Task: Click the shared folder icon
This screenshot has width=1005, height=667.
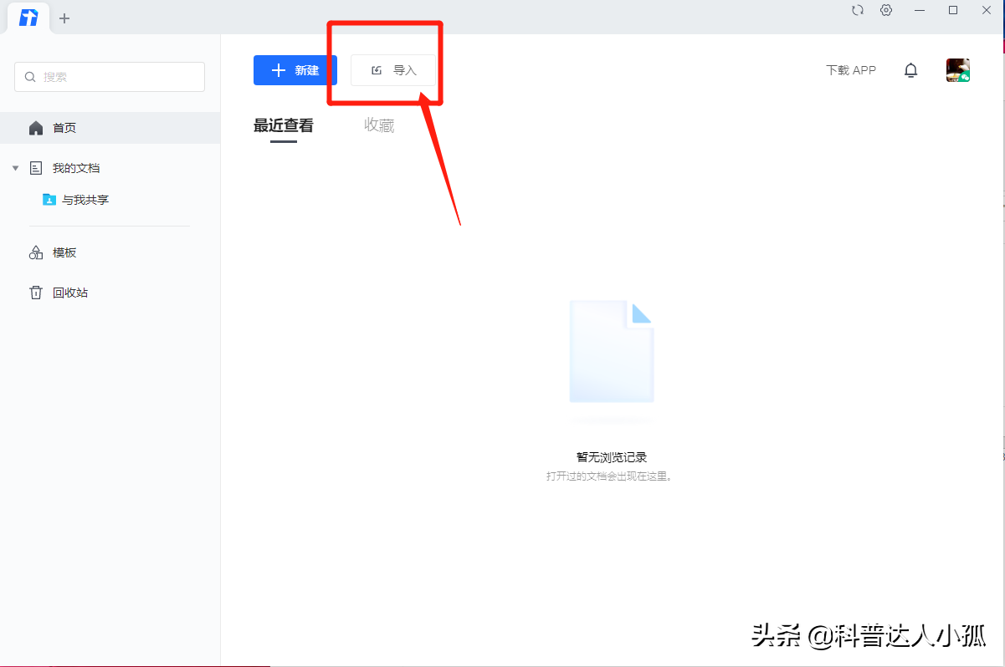Action: [x=49, y=200]
